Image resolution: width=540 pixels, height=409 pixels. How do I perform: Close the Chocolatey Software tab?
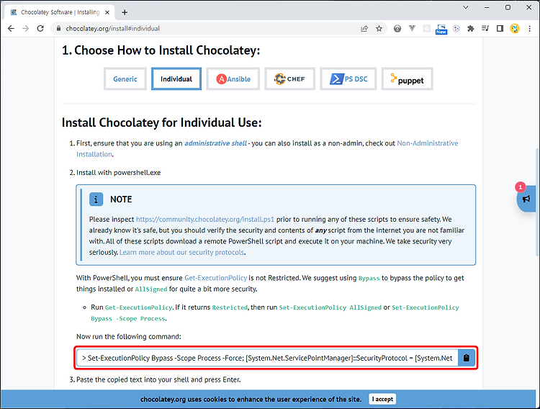(x=107, y=12)
